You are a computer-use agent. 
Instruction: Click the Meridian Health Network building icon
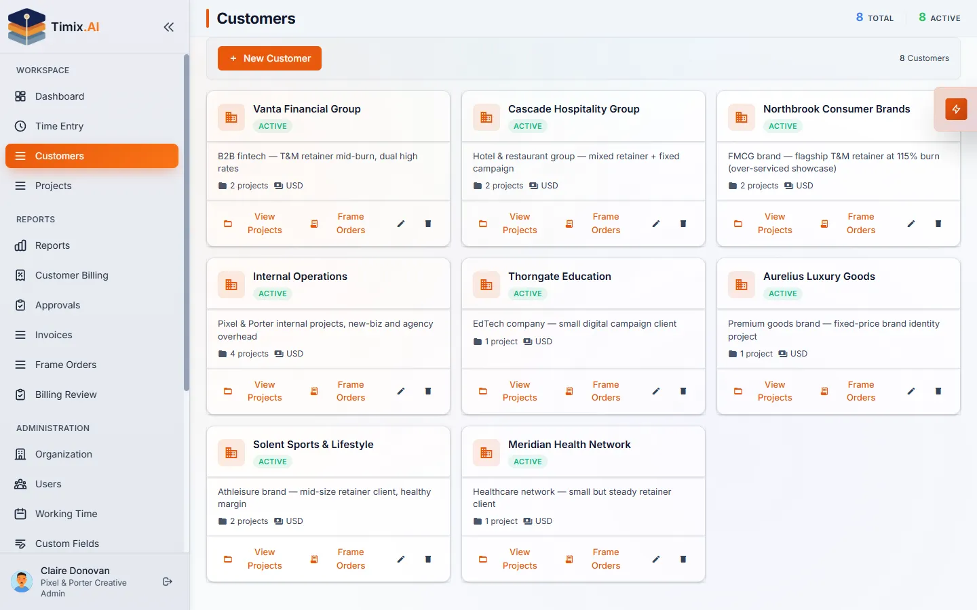point(486,453)
